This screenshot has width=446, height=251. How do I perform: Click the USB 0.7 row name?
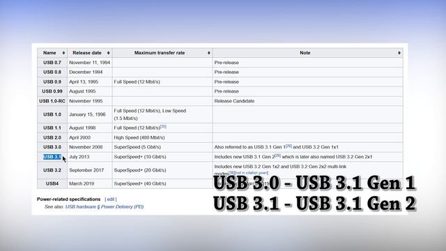coord(52,62)
